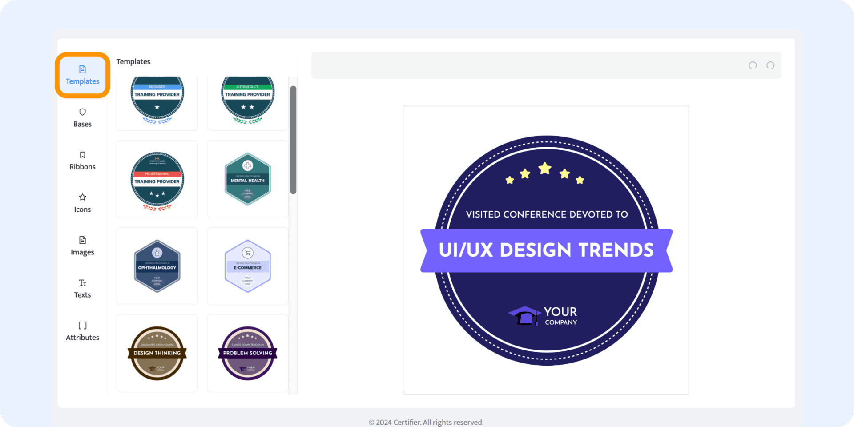Select the UI/UX DESIGN TRENDS ribbon text
The height and width of the screenshot is (427, 854).
[x=546, y=250]
